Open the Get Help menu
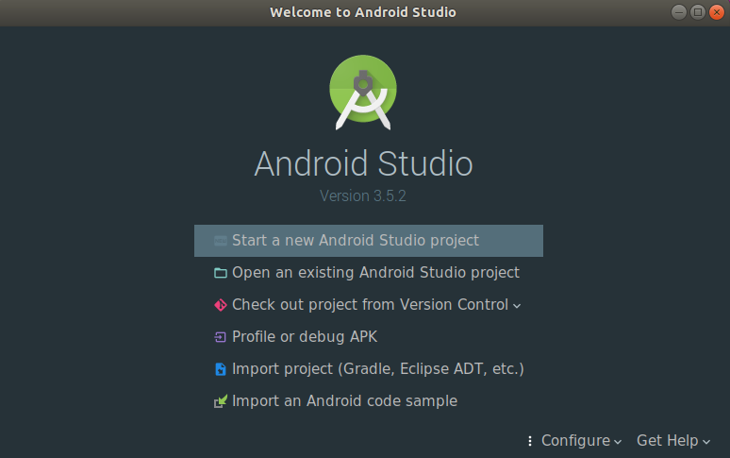 [673, 441]
